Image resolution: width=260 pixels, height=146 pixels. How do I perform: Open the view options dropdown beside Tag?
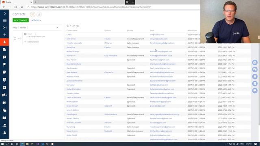(69, 26)
